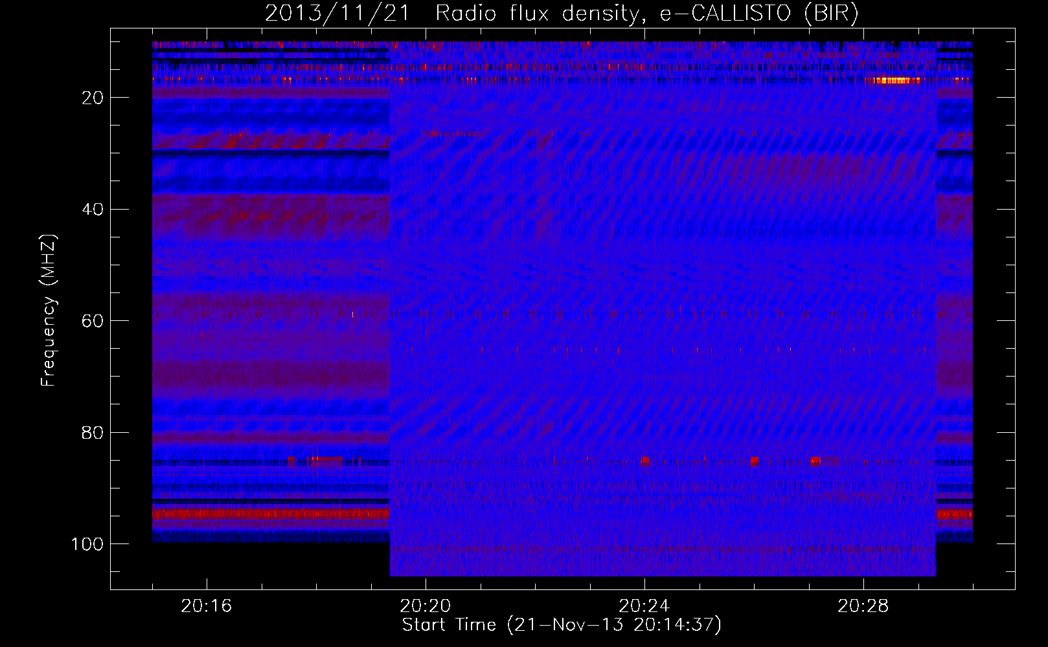Click the time tick label '20:20'

coord(426,606)
